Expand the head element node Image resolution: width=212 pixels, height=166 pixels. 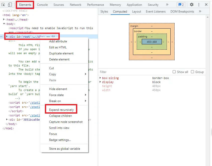pos(4,20)
